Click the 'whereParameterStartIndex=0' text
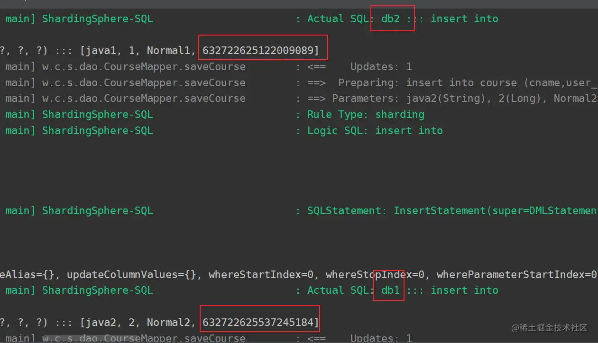 click(x=517, y=275)
